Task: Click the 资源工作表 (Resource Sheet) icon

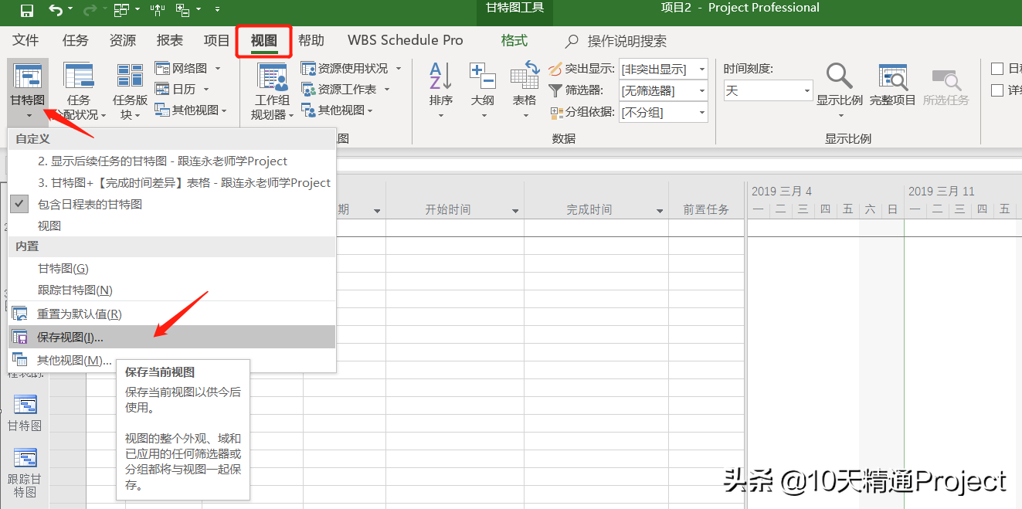Action: pos(308,89)
